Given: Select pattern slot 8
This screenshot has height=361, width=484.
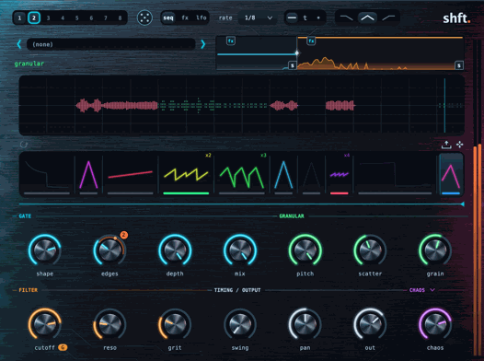Looking at the screenshot, I should 120,17.
